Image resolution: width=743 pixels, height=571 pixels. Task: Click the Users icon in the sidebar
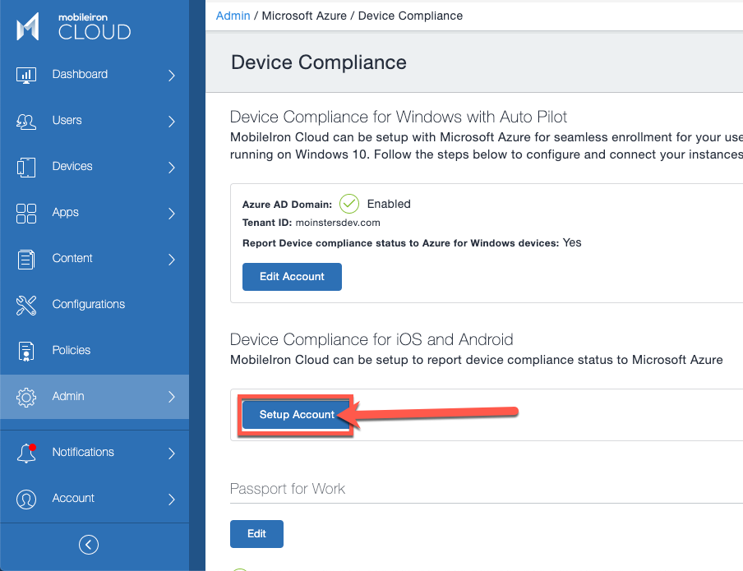25,120
